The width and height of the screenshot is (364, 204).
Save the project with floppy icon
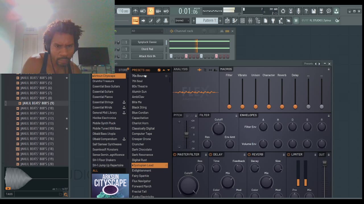point(314,11)
